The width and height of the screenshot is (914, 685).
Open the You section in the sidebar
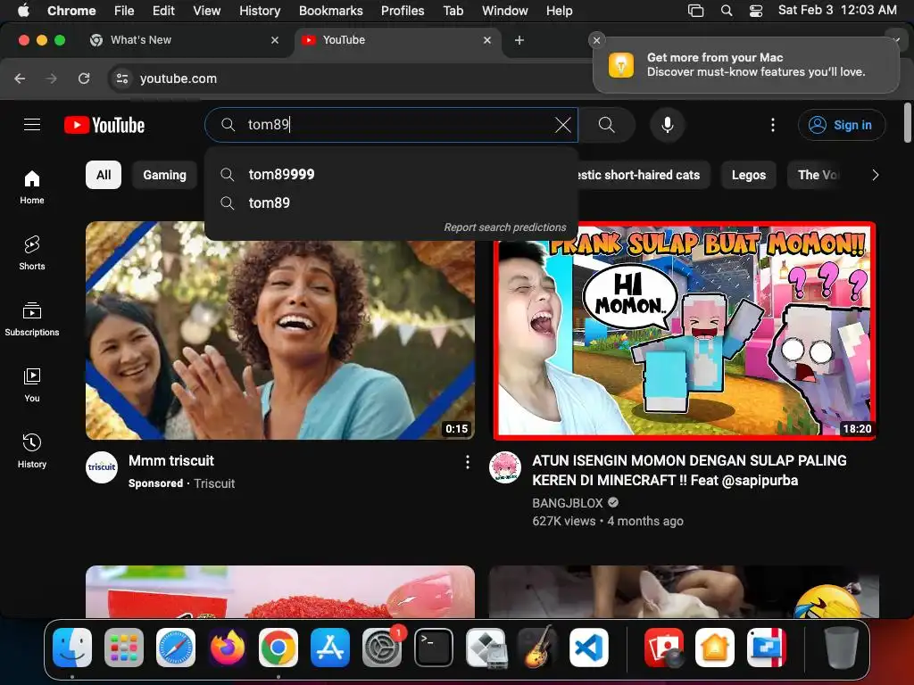32,385
